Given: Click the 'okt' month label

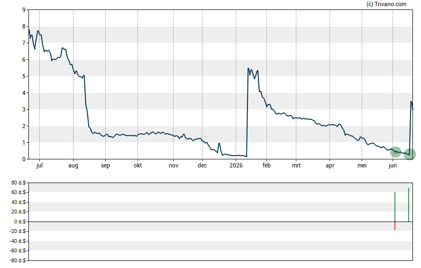Looking at the screenshot, I should click(138, 166).
